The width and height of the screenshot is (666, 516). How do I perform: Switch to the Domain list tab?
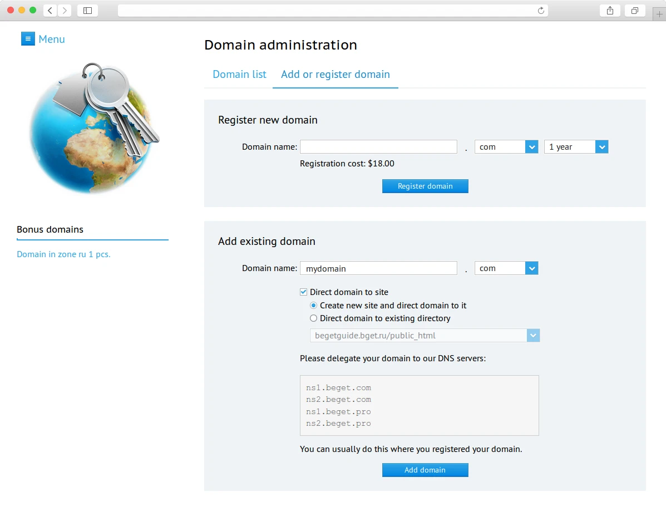tap(239, 74)
